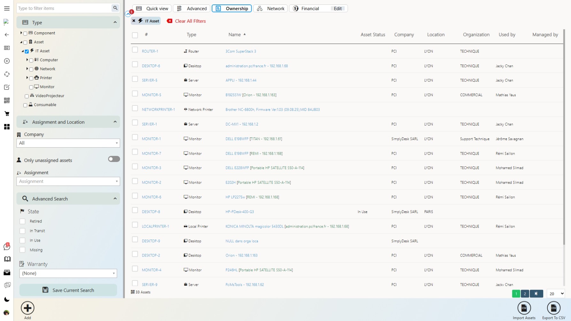
Task: Open the DESKTOP-6 asset link
Action: 151,66
